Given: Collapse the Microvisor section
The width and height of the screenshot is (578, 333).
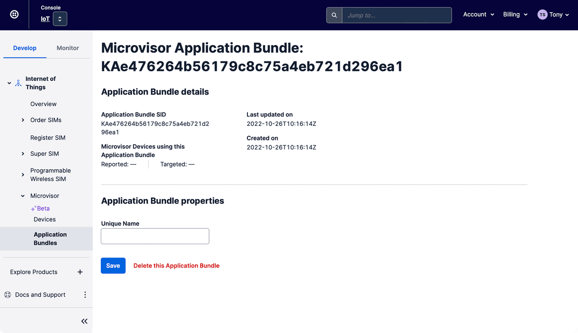Looking at the screenshot, I should point(23,196).
